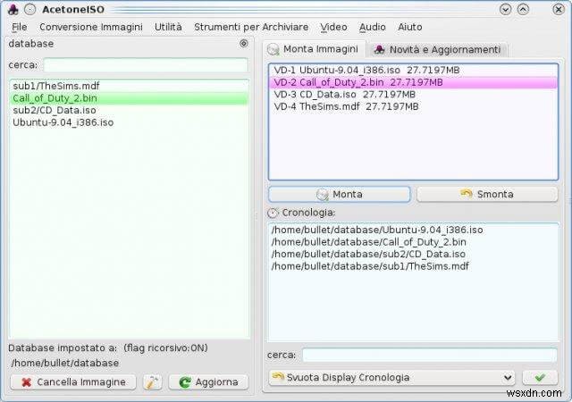
Task: Click the clock icon beside Cronologia
Action: coord(273,213)
